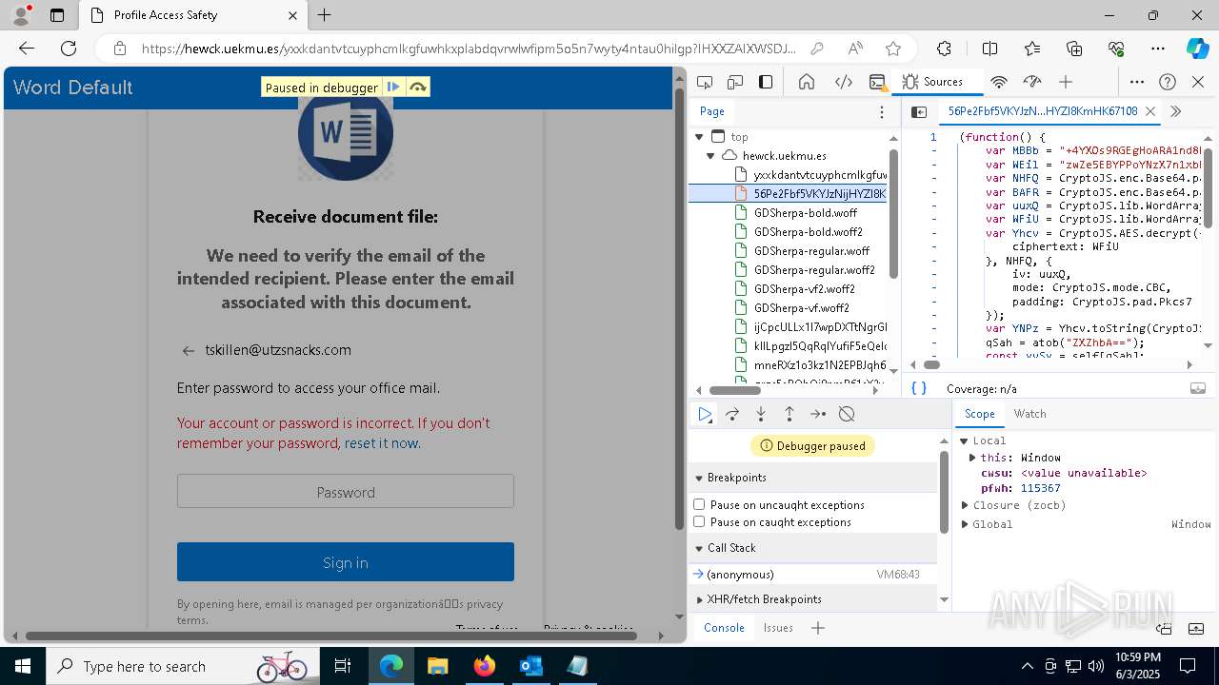
Task: Switch to the Scope tab
Action: (x=979, y=414)
